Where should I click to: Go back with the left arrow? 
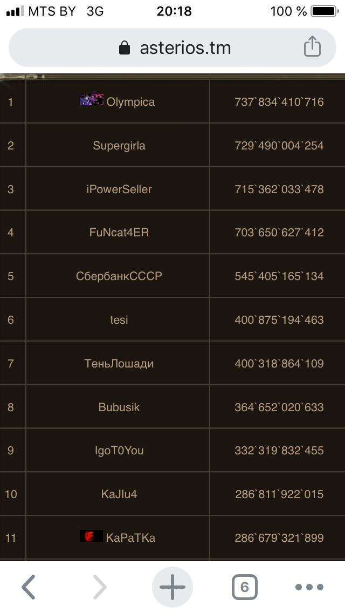pyautogui.click(x=29, y=587)
